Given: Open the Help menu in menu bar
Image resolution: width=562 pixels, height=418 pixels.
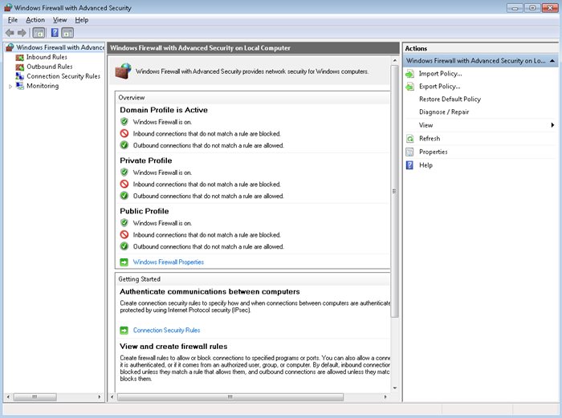Looking at the screenshot, I should pos(82,20).
